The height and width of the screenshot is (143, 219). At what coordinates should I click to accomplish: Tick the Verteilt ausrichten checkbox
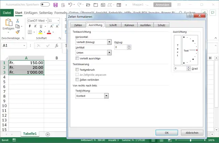77,58
